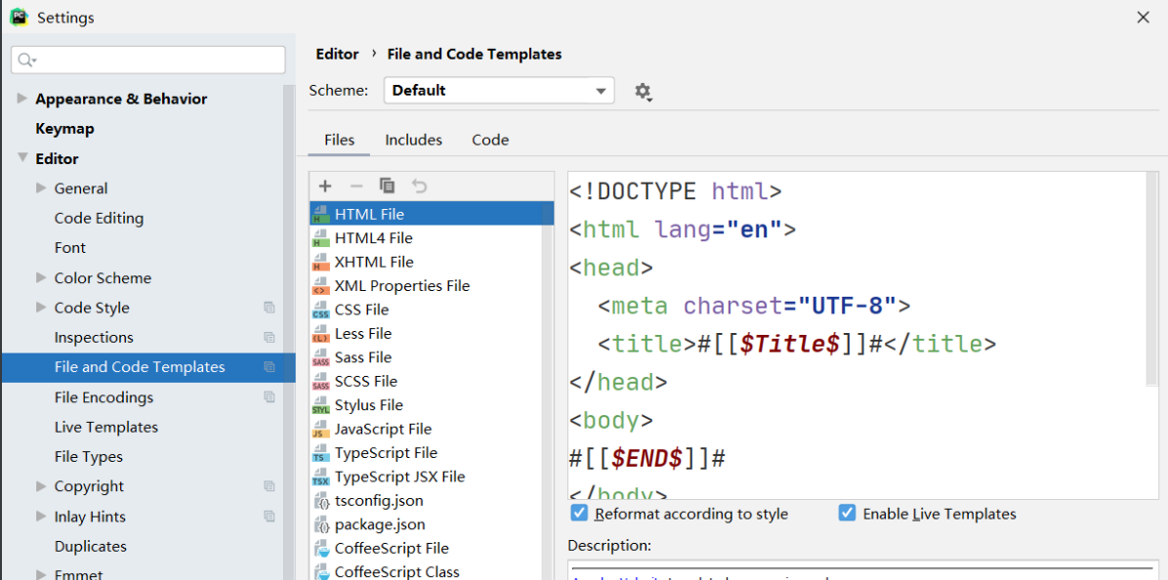This screenshot has height=580, width=1168.
Task: Expand the Inlay Hints arrow
Action: (x=41, y=516)
